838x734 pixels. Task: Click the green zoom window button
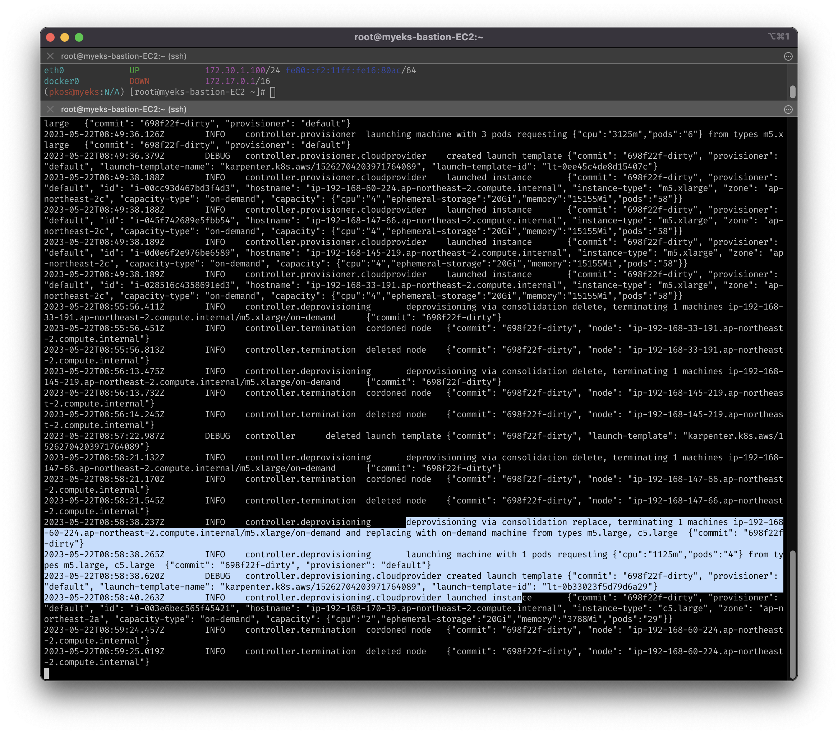[x=79, y=37]
